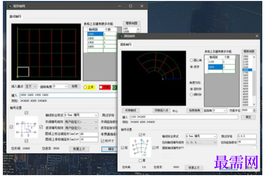This screenshot has height=177, width=267.
Task: Select highlighted 1800 cell in rectangular grid table
Action: tap(95, 34)
